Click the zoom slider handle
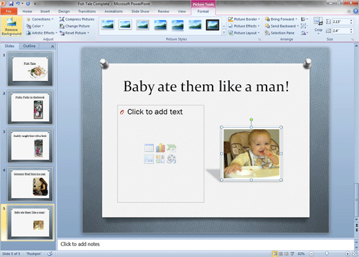 coord(327,254)
